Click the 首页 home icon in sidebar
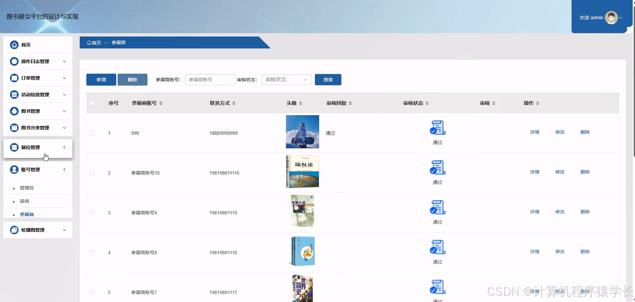635x302 pixels. pos(14,44)
